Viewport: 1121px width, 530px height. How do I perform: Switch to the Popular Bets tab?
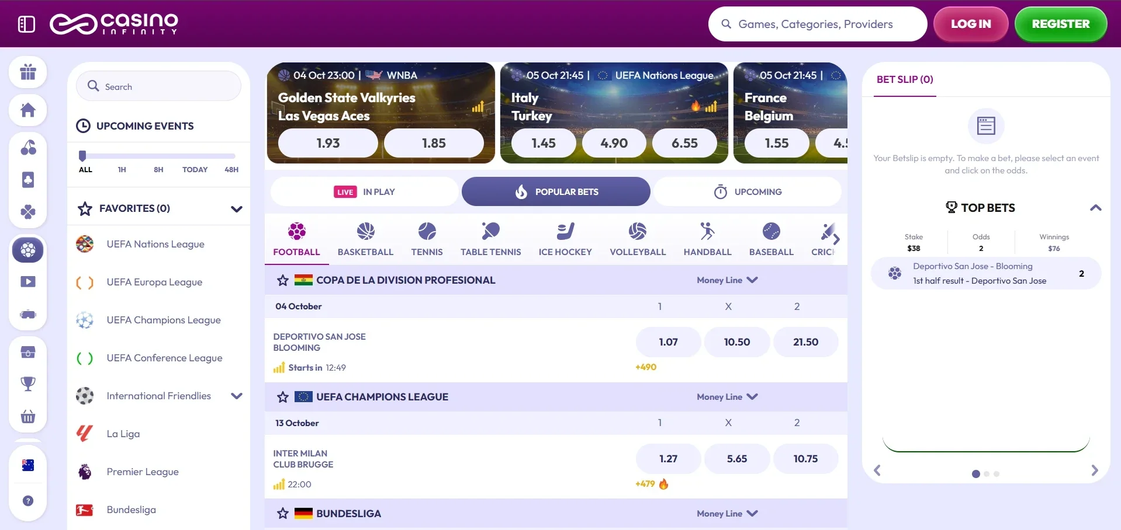pyautogui.click(x=556, y=191)
